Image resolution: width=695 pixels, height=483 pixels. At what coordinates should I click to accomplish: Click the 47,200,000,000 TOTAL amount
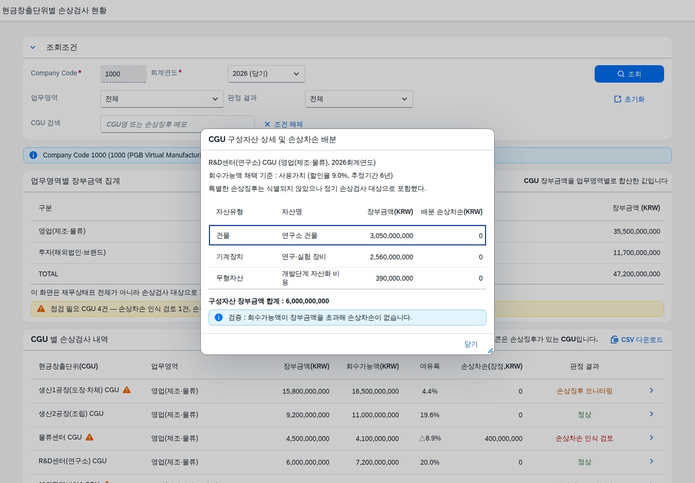[x=637, y=274]
